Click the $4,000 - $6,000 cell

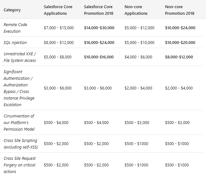[x=138, y=57]
